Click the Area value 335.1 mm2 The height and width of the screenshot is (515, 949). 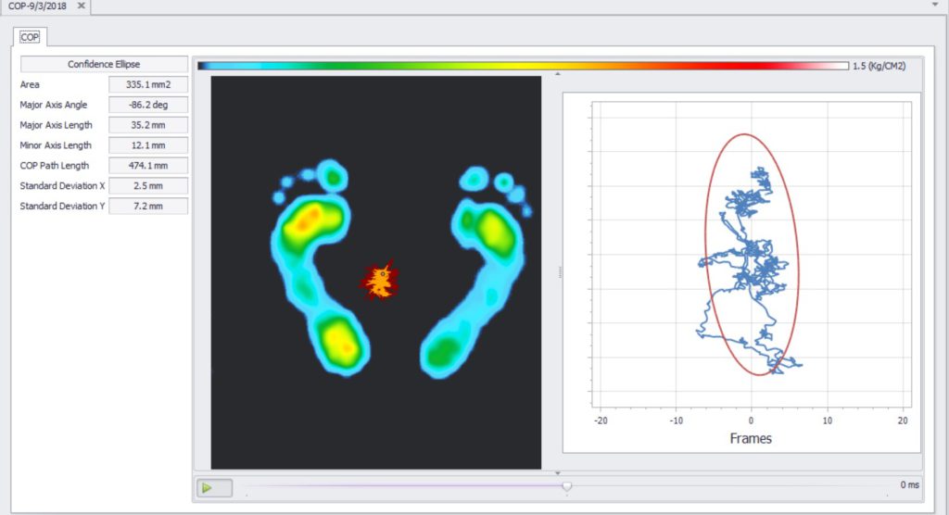(148, 84)
